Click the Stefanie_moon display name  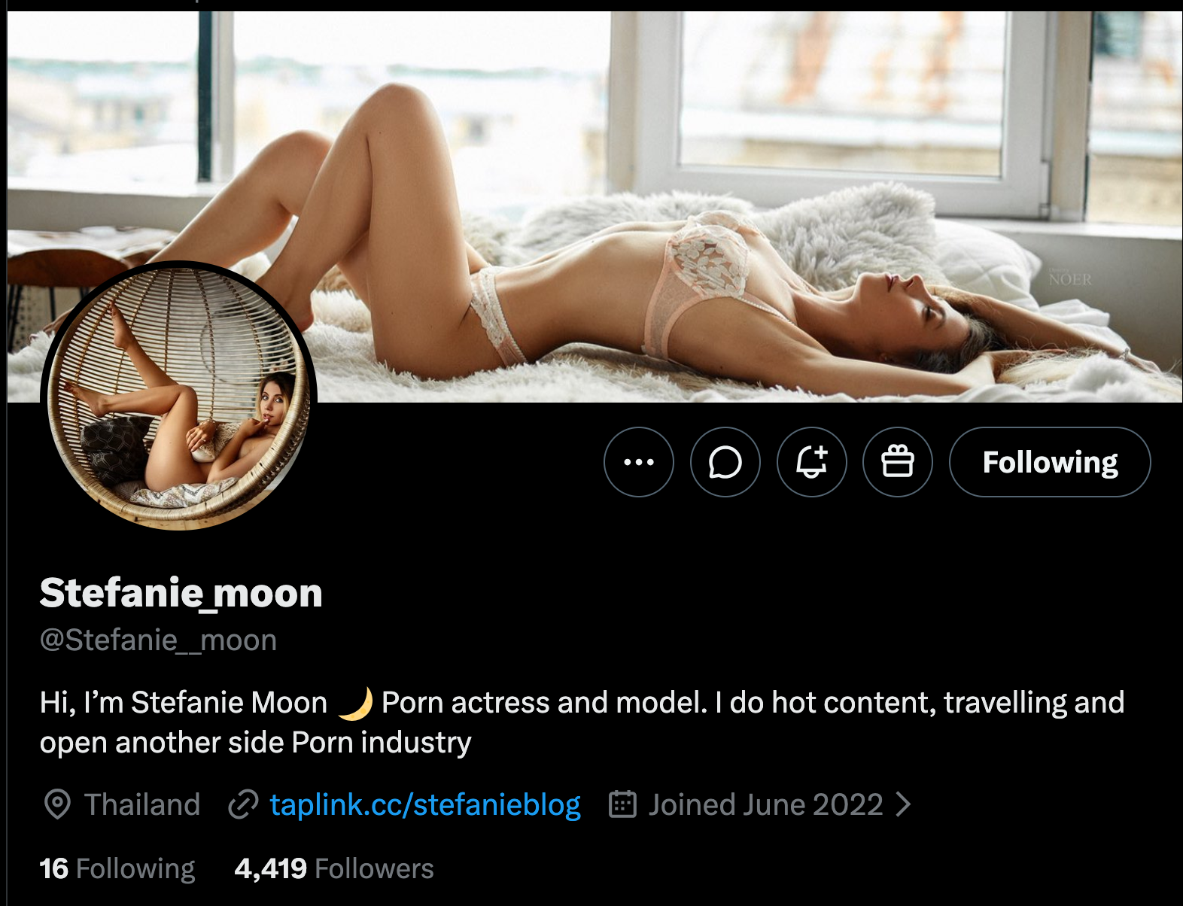[x=181, y=593]
